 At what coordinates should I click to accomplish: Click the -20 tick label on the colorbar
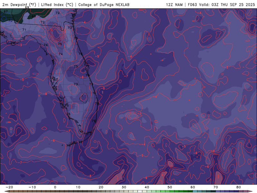[x=9, y=187]
